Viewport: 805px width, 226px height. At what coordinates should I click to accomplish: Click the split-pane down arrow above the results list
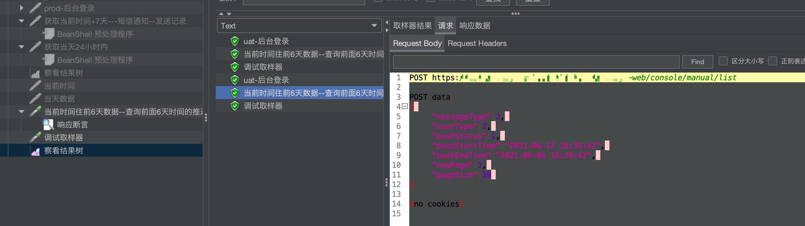229,14
